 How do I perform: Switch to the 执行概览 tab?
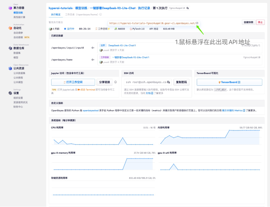[56, 14]
